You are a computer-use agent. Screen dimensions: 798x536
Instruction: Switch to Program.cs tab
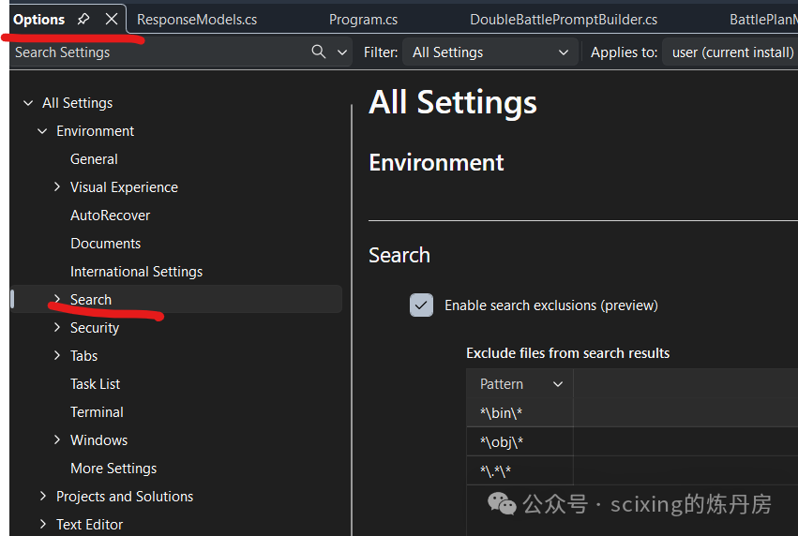(364, 20)
